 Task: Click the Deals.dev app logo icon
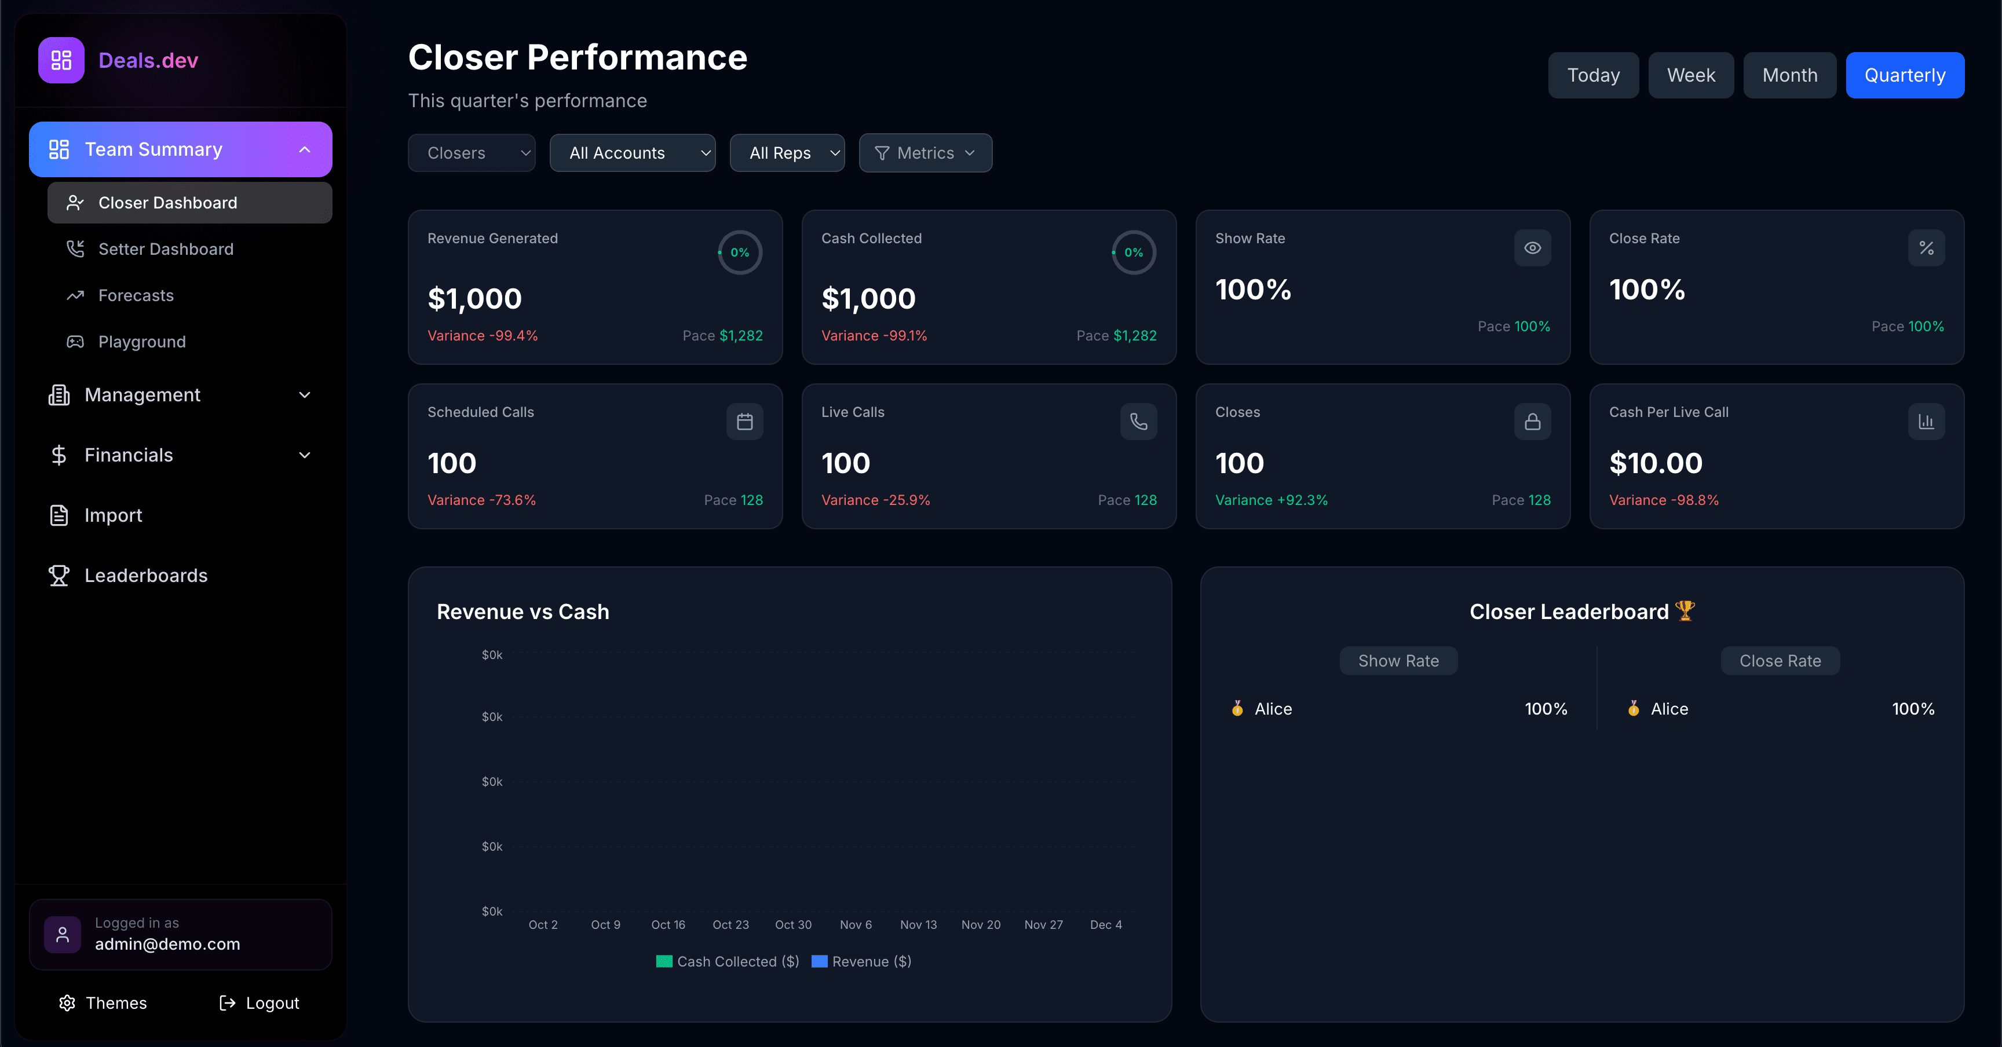point(61,60)
